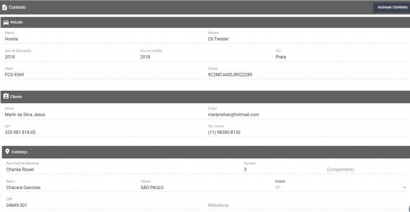Click the empty Referência field
The height and width of the screenshot is (212, 410).
click(307, 205)
